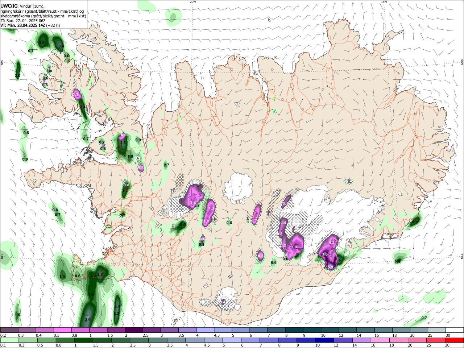
Task: Click the '30' label under rain legend row
Action: (x=448, y=345)
